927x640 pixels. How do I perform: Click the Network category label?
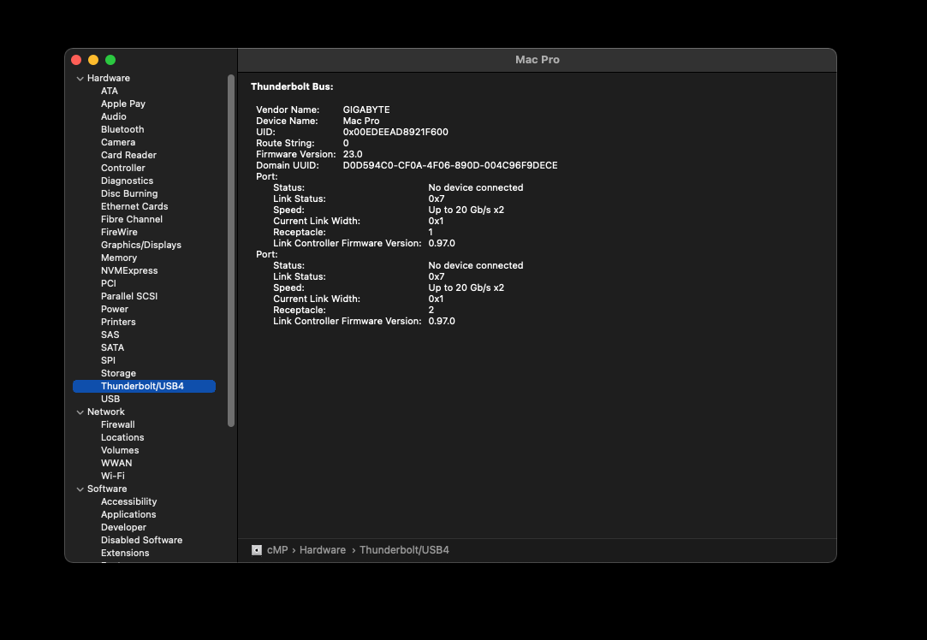[106, 412]
